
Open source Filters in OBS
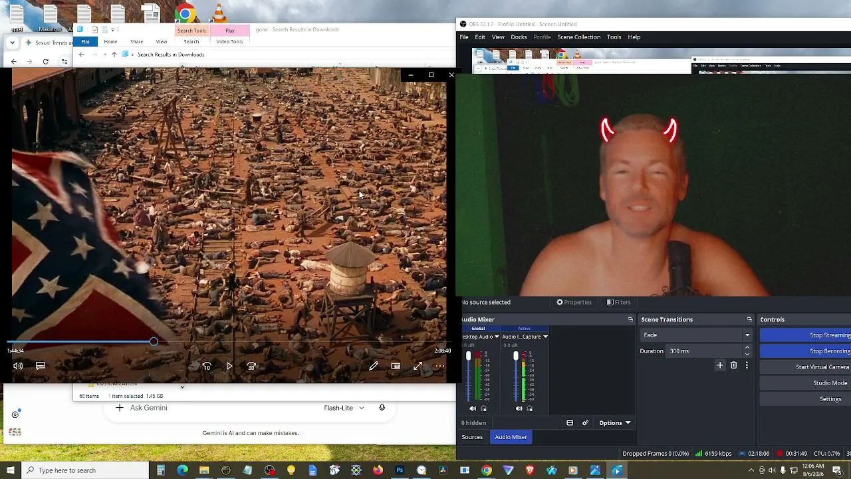[618, 302]
